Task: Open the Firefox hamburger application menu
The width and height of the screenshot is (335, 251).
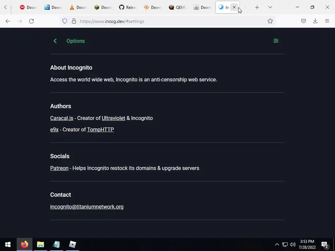Action: [x=327, y=21]
